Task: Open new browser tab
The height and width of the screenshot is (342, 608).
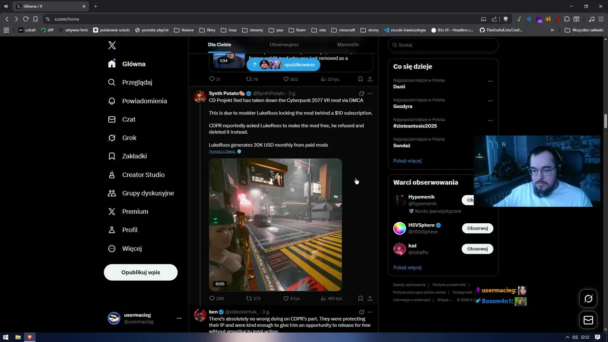Action: coord(95,6)
